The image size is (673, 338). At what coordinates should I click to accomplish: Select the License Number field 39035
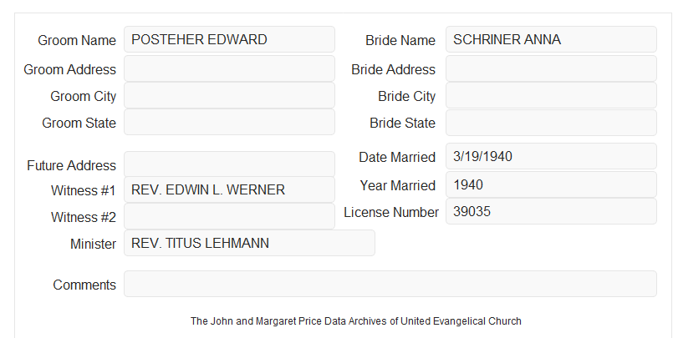coord(551,211)
